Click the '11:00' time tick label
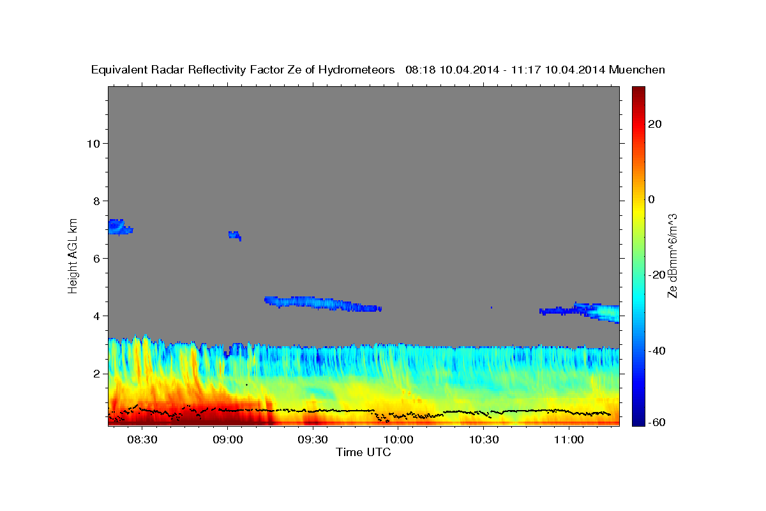 pos(569,440)
